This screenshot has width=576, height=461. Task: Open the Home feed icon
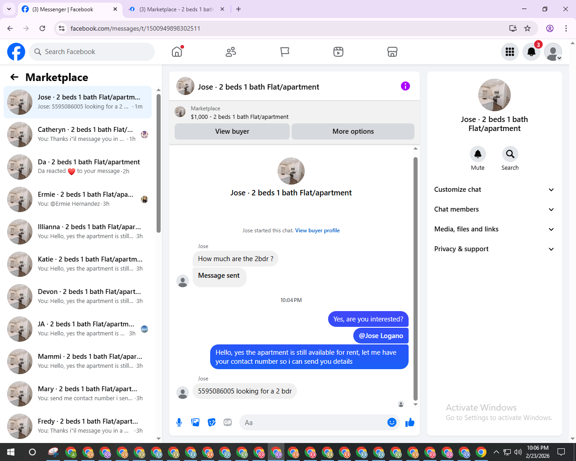click(177, 52)
